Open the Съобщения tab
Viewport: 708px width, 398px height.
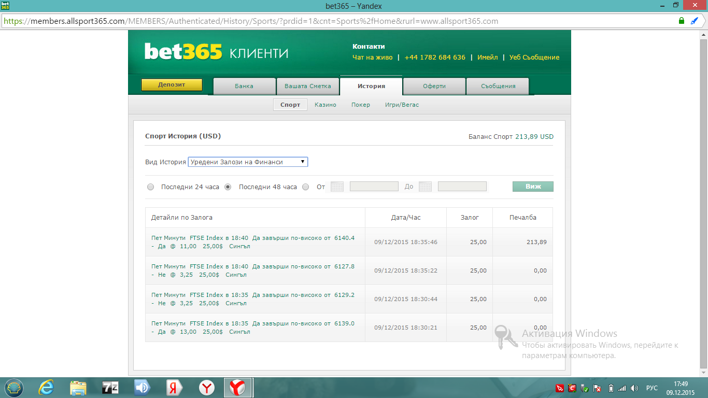point(498,86)
